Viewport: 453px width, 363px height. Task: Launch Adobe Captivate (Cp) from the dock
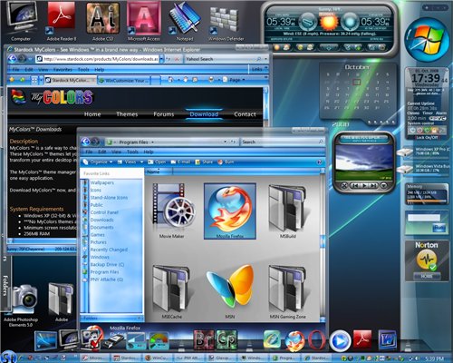coord(226,340)
